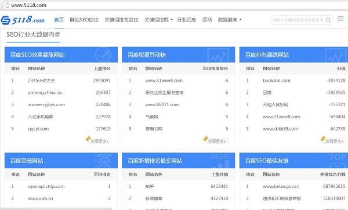348x210 pixels.
Task: Click value 687902615 for www.beian.gov.cn
Action: (334, 186)
